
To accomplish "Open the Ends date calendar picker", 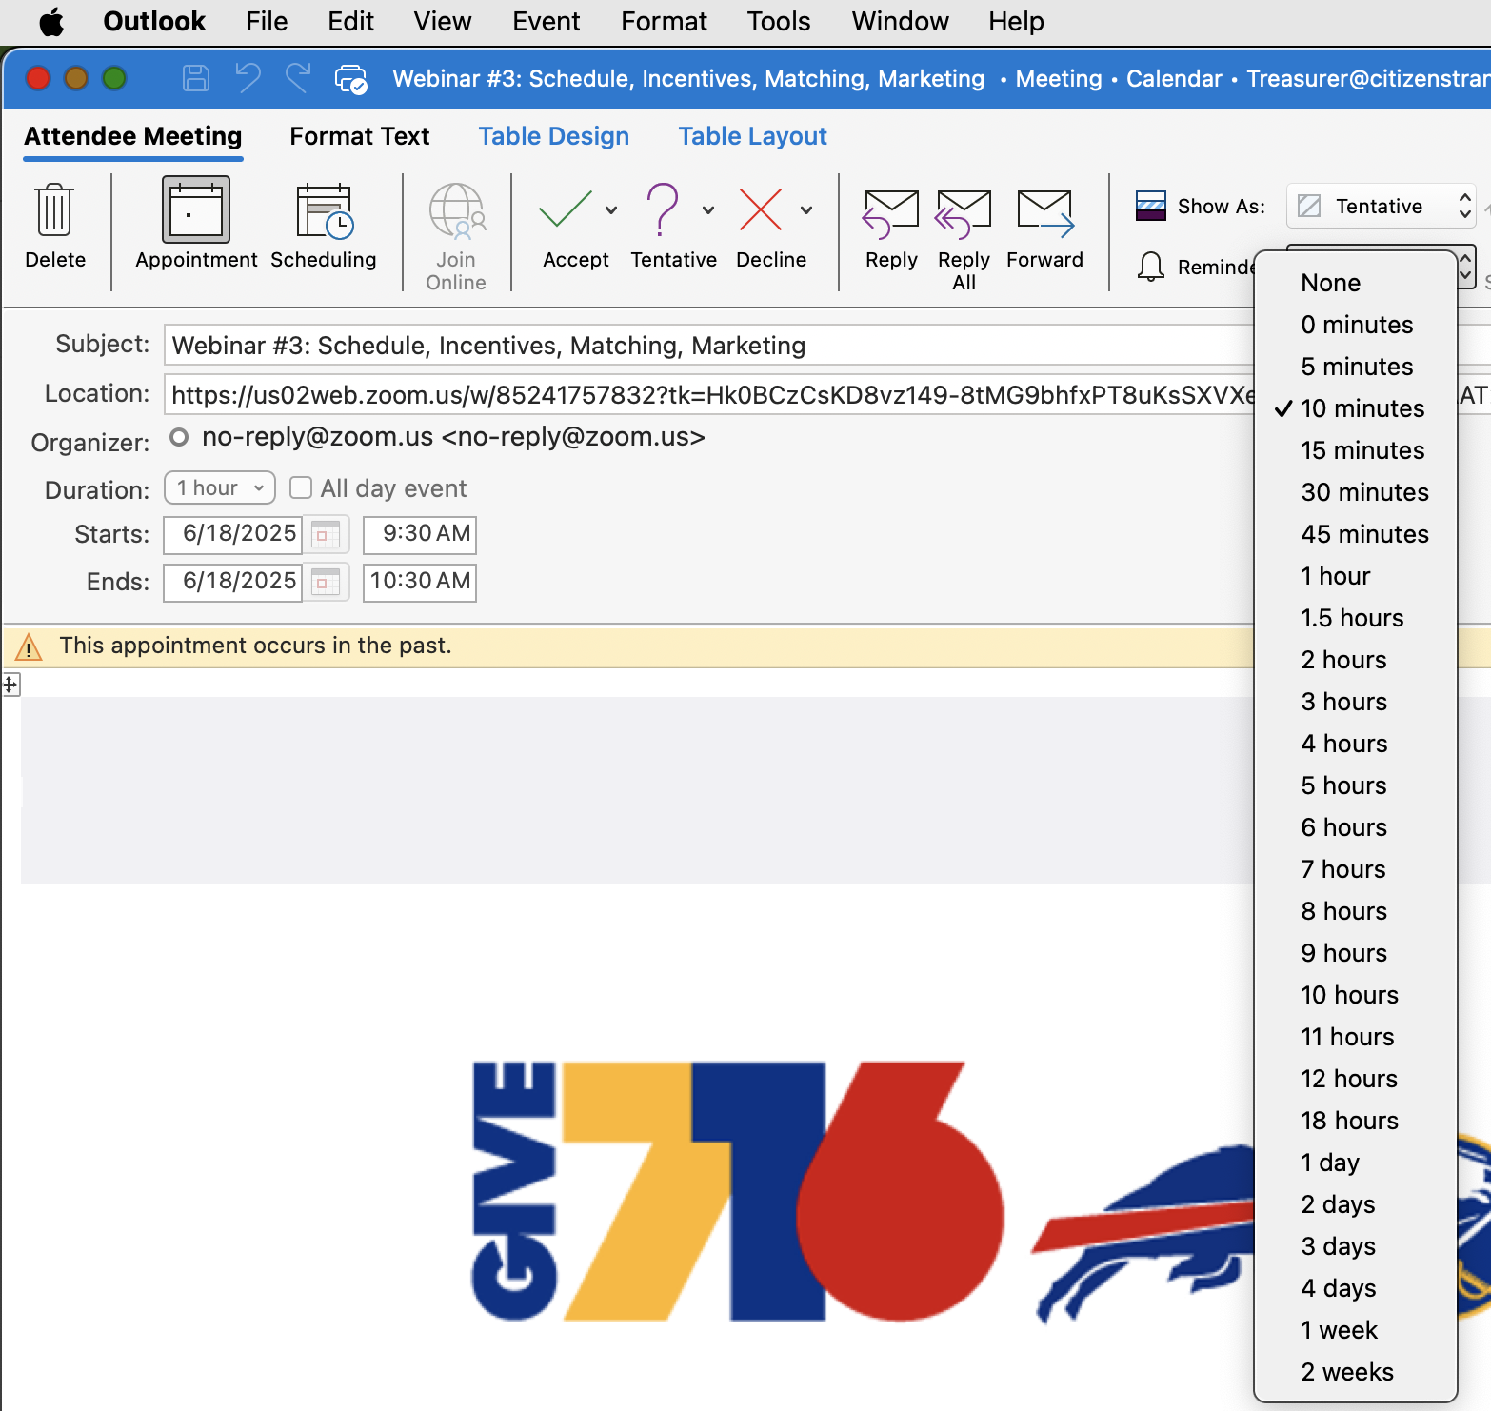I will [327, 582].
